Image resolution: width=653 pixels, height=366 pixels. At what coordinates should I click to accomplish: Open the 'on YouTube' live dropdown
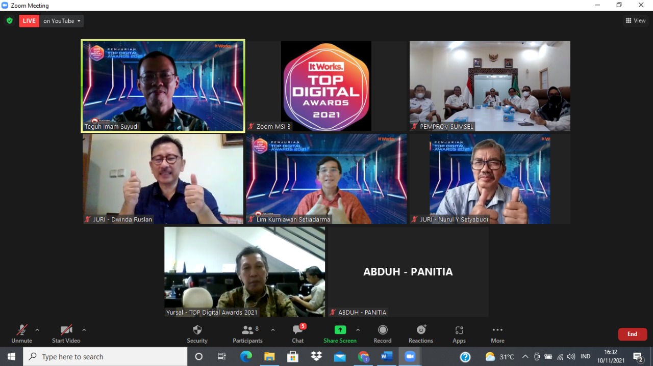62,21
